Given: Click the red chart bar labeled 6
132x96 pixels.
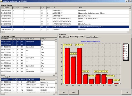Looking at the screenshot, I should (85, 79).
